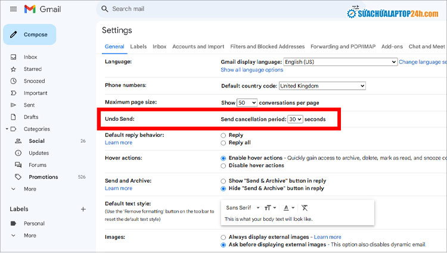Click the remove formatting icon
Viewport: 447px width, 253px height.
tap(305, 208)
